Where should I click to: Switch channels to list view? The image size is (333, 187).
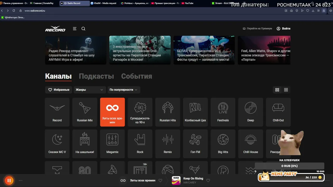pos(286,90)
